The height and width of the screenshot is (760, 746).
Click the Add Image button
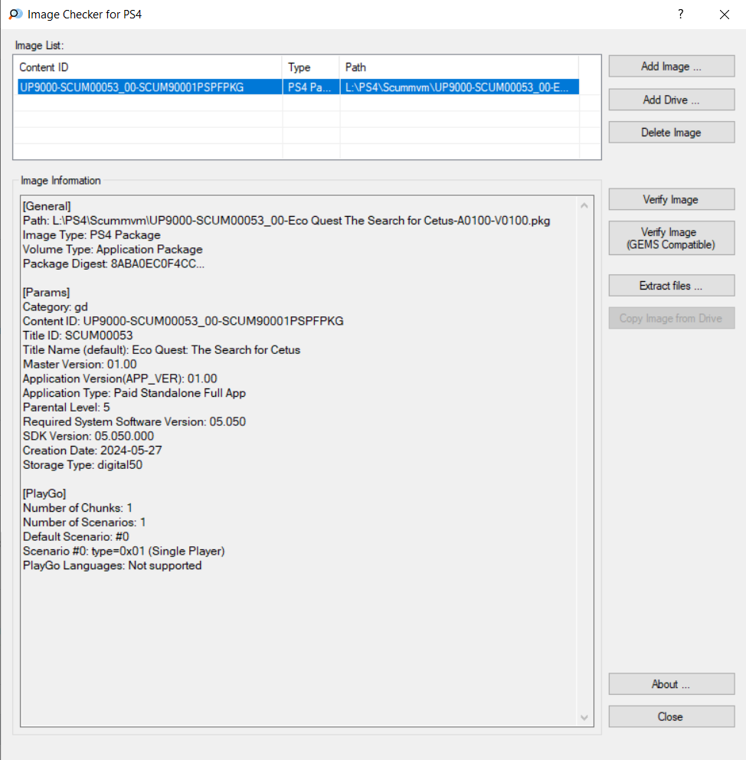[x=672, y=67]
